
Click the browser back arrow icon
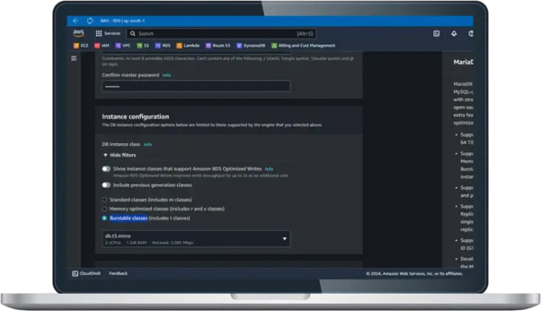76,21
